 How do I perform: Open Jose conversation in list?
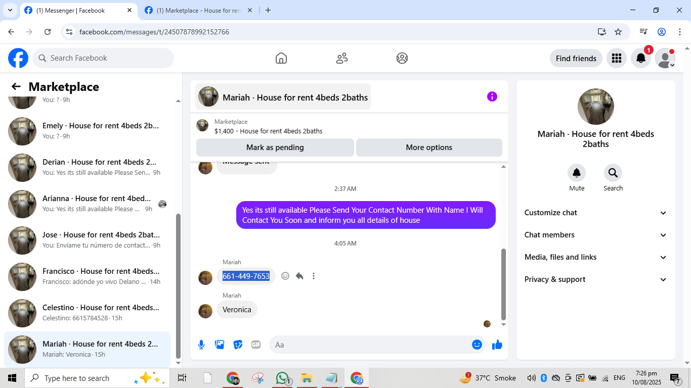pos(87,240)
